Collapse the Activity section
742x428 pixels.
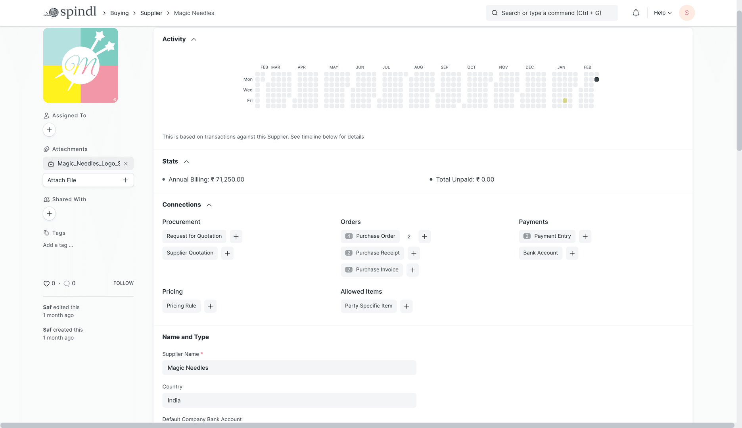pyautogui.click(x=194, y=39)
